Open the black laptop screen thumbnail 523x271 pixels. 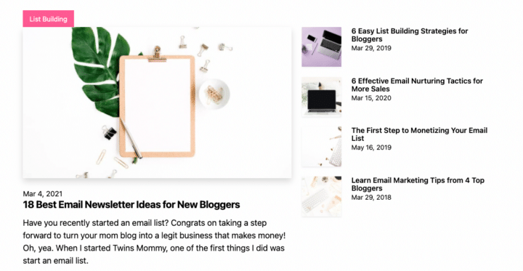tap(322, 97)
